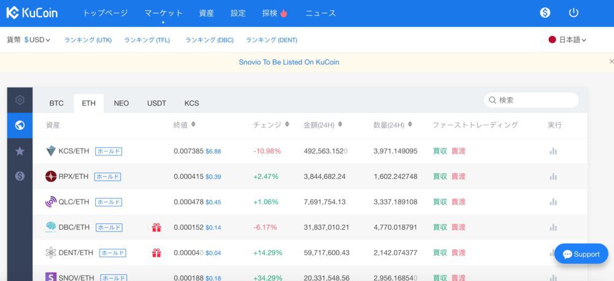614x281 pixels.
Task: Open Snovio To Be Listed announcement
Action: pyautogui.click(x=289, y=62)
